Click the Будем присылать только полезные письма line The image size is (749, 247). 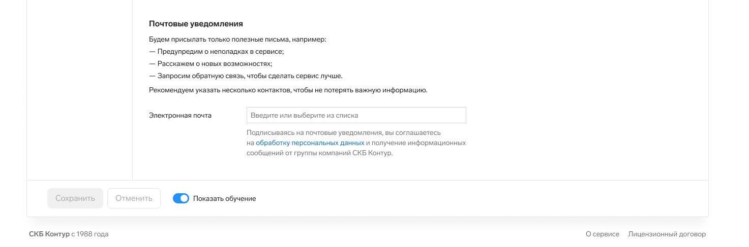pyautogui.click(x=237, y=40)
